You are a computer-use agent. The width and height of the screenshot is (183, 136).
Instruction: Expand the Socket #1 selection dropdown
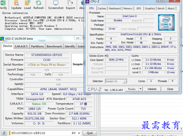click(x=125, y=81)
